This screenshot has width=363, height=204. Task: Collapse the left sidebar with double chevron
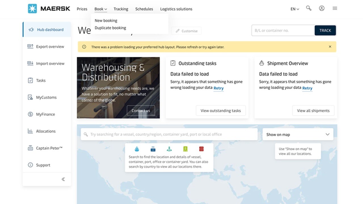click(x=63, y=179)
